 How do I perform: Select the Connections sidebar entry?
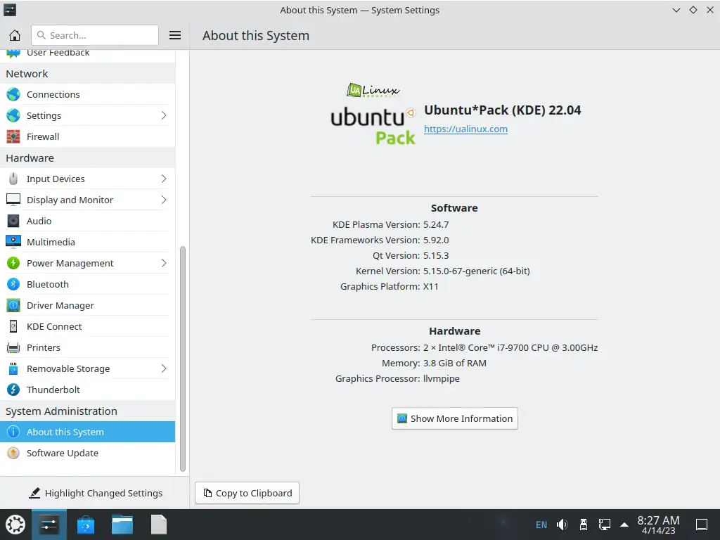point(87,94)
